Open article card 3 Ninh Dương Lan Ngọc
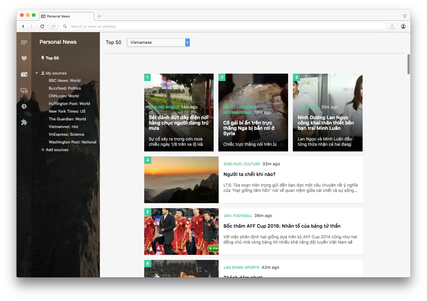Viewport: 427px width, 301px height. [328, 112]
